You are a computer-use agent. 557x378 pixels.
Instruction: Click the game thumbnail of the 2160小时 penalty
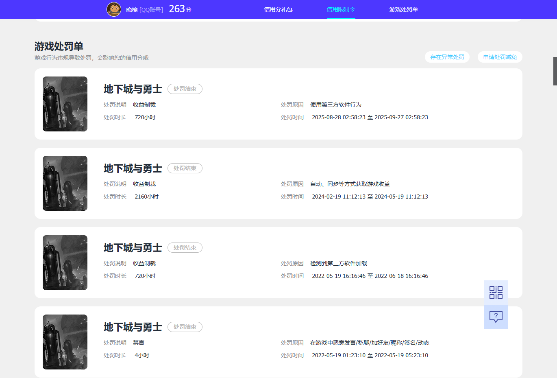coord(65,183)
